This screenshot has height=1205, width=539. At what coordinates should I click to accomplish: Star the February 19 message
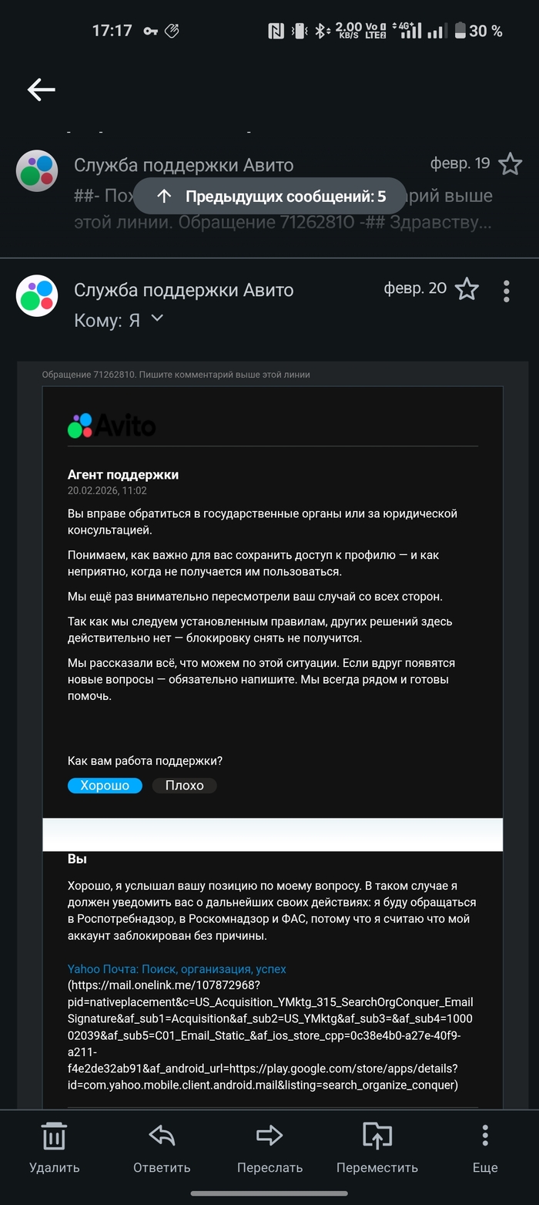[x=510, y=164]
